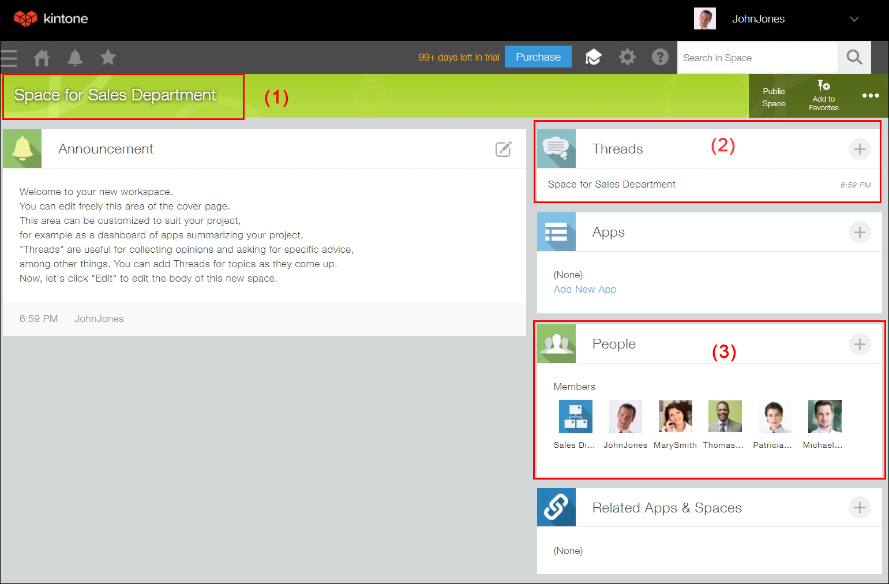Viewport: 889px width, 584px height.
Task: Click the Add New App link
Action: point(584,289)
